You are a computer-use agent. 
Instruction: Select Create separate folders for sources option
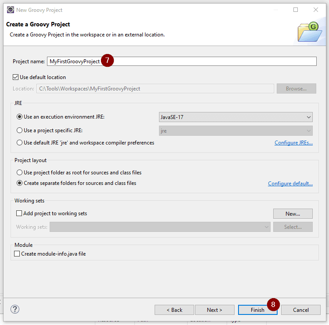(x=19, y=183)
